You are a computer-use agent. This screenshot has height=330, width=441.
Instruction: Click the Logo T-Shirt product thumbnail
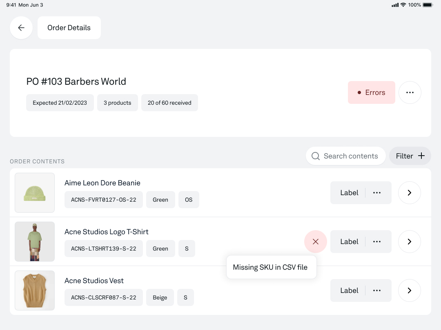coord(35,241)
